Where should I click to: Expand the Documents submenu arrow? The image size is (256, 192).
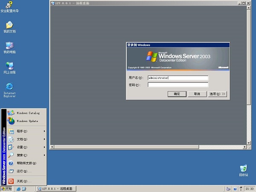(44, 139)
